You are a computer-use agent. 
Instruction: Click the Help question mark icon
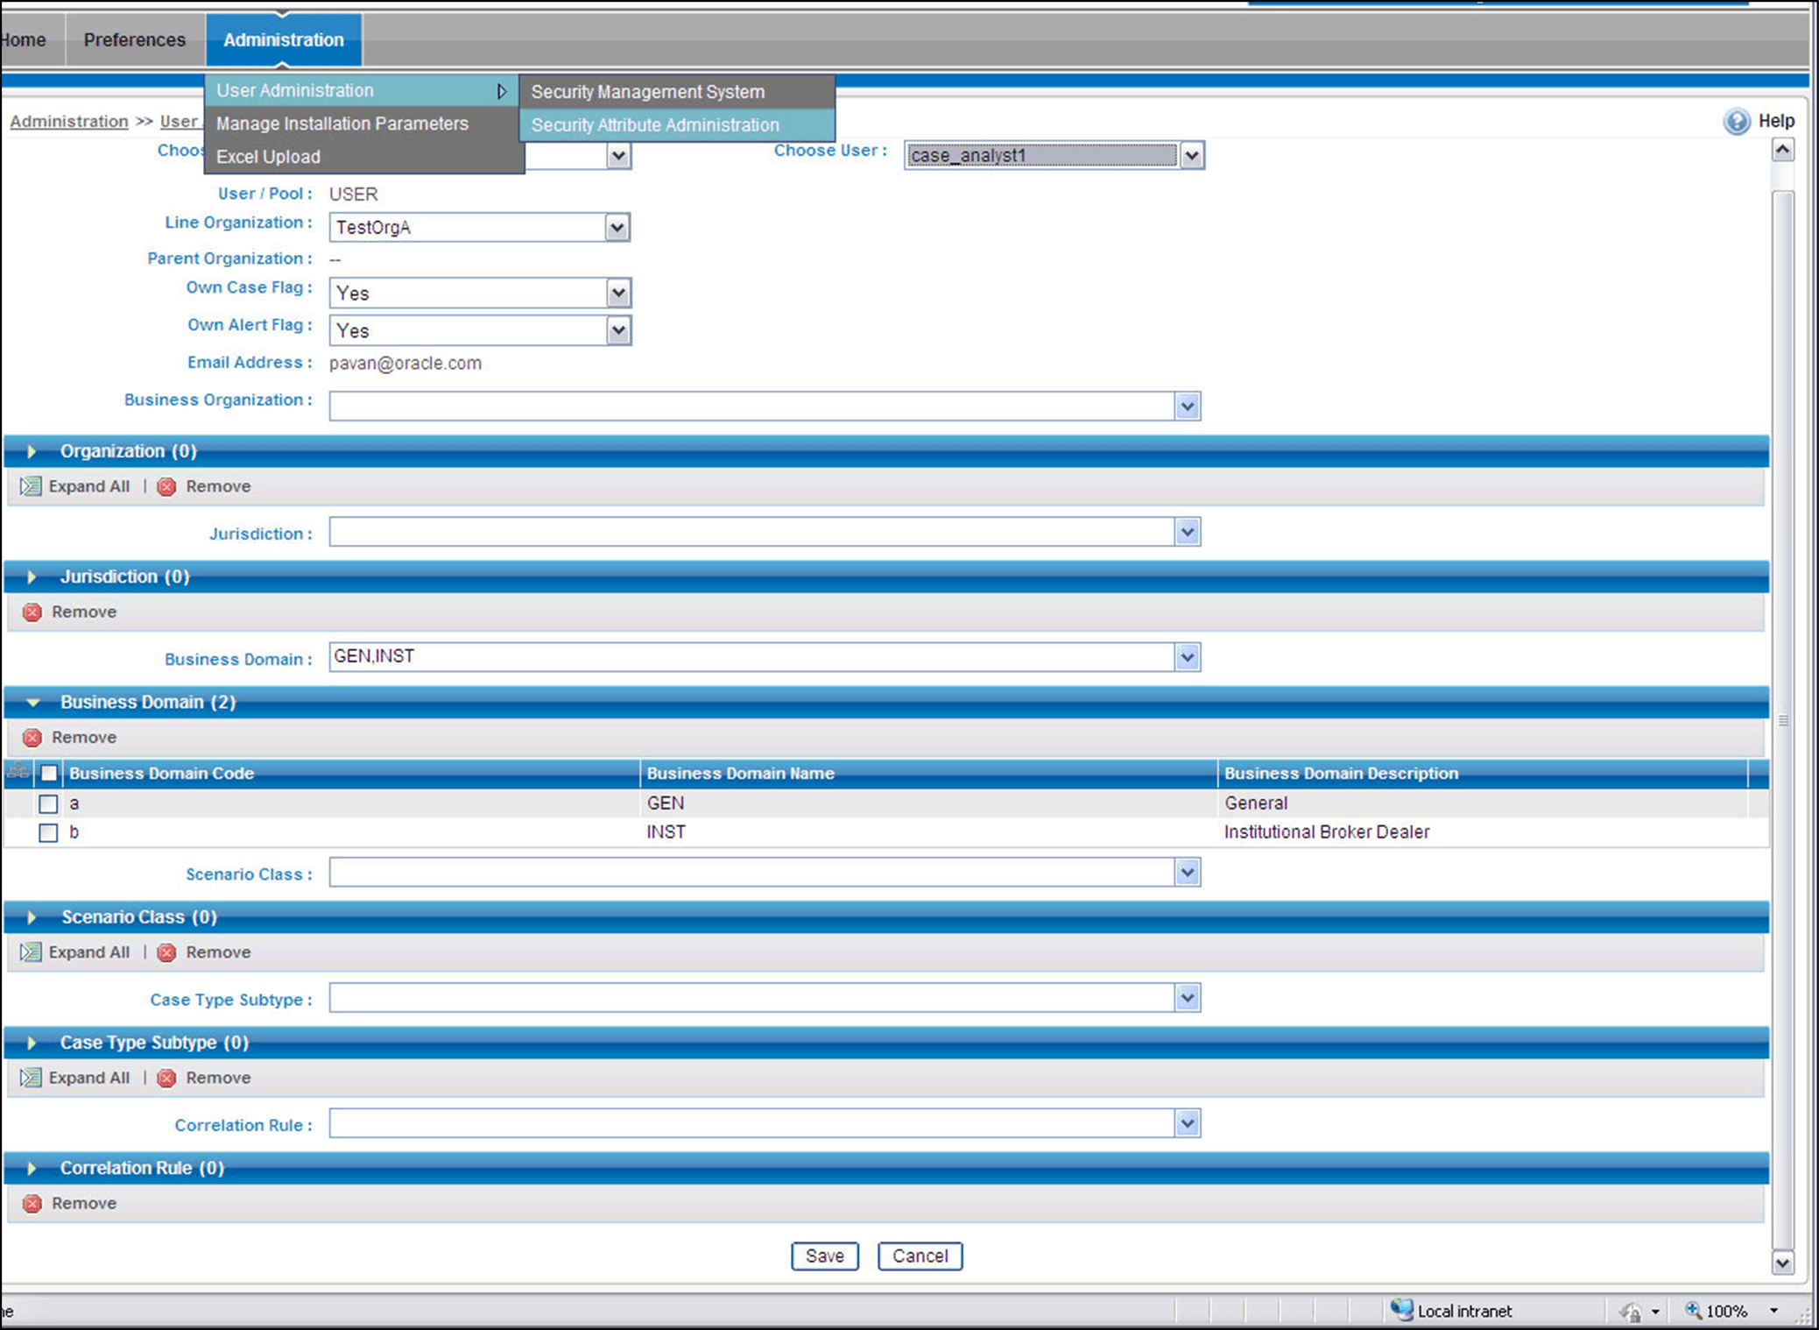click(1736, 121)
